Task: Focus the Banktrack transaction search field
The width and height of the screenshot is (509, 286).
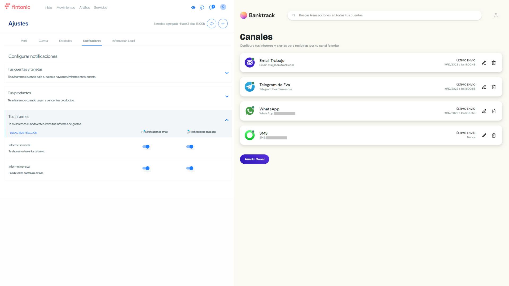Action: click(x=385, y=15)
